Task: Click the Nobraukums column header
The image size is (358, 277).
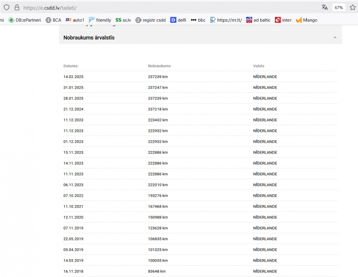Action: (159, 66)
